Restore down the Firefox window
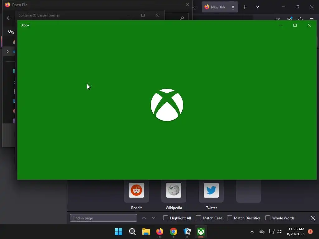Screen dimensions: 319x239 point(298,7)
